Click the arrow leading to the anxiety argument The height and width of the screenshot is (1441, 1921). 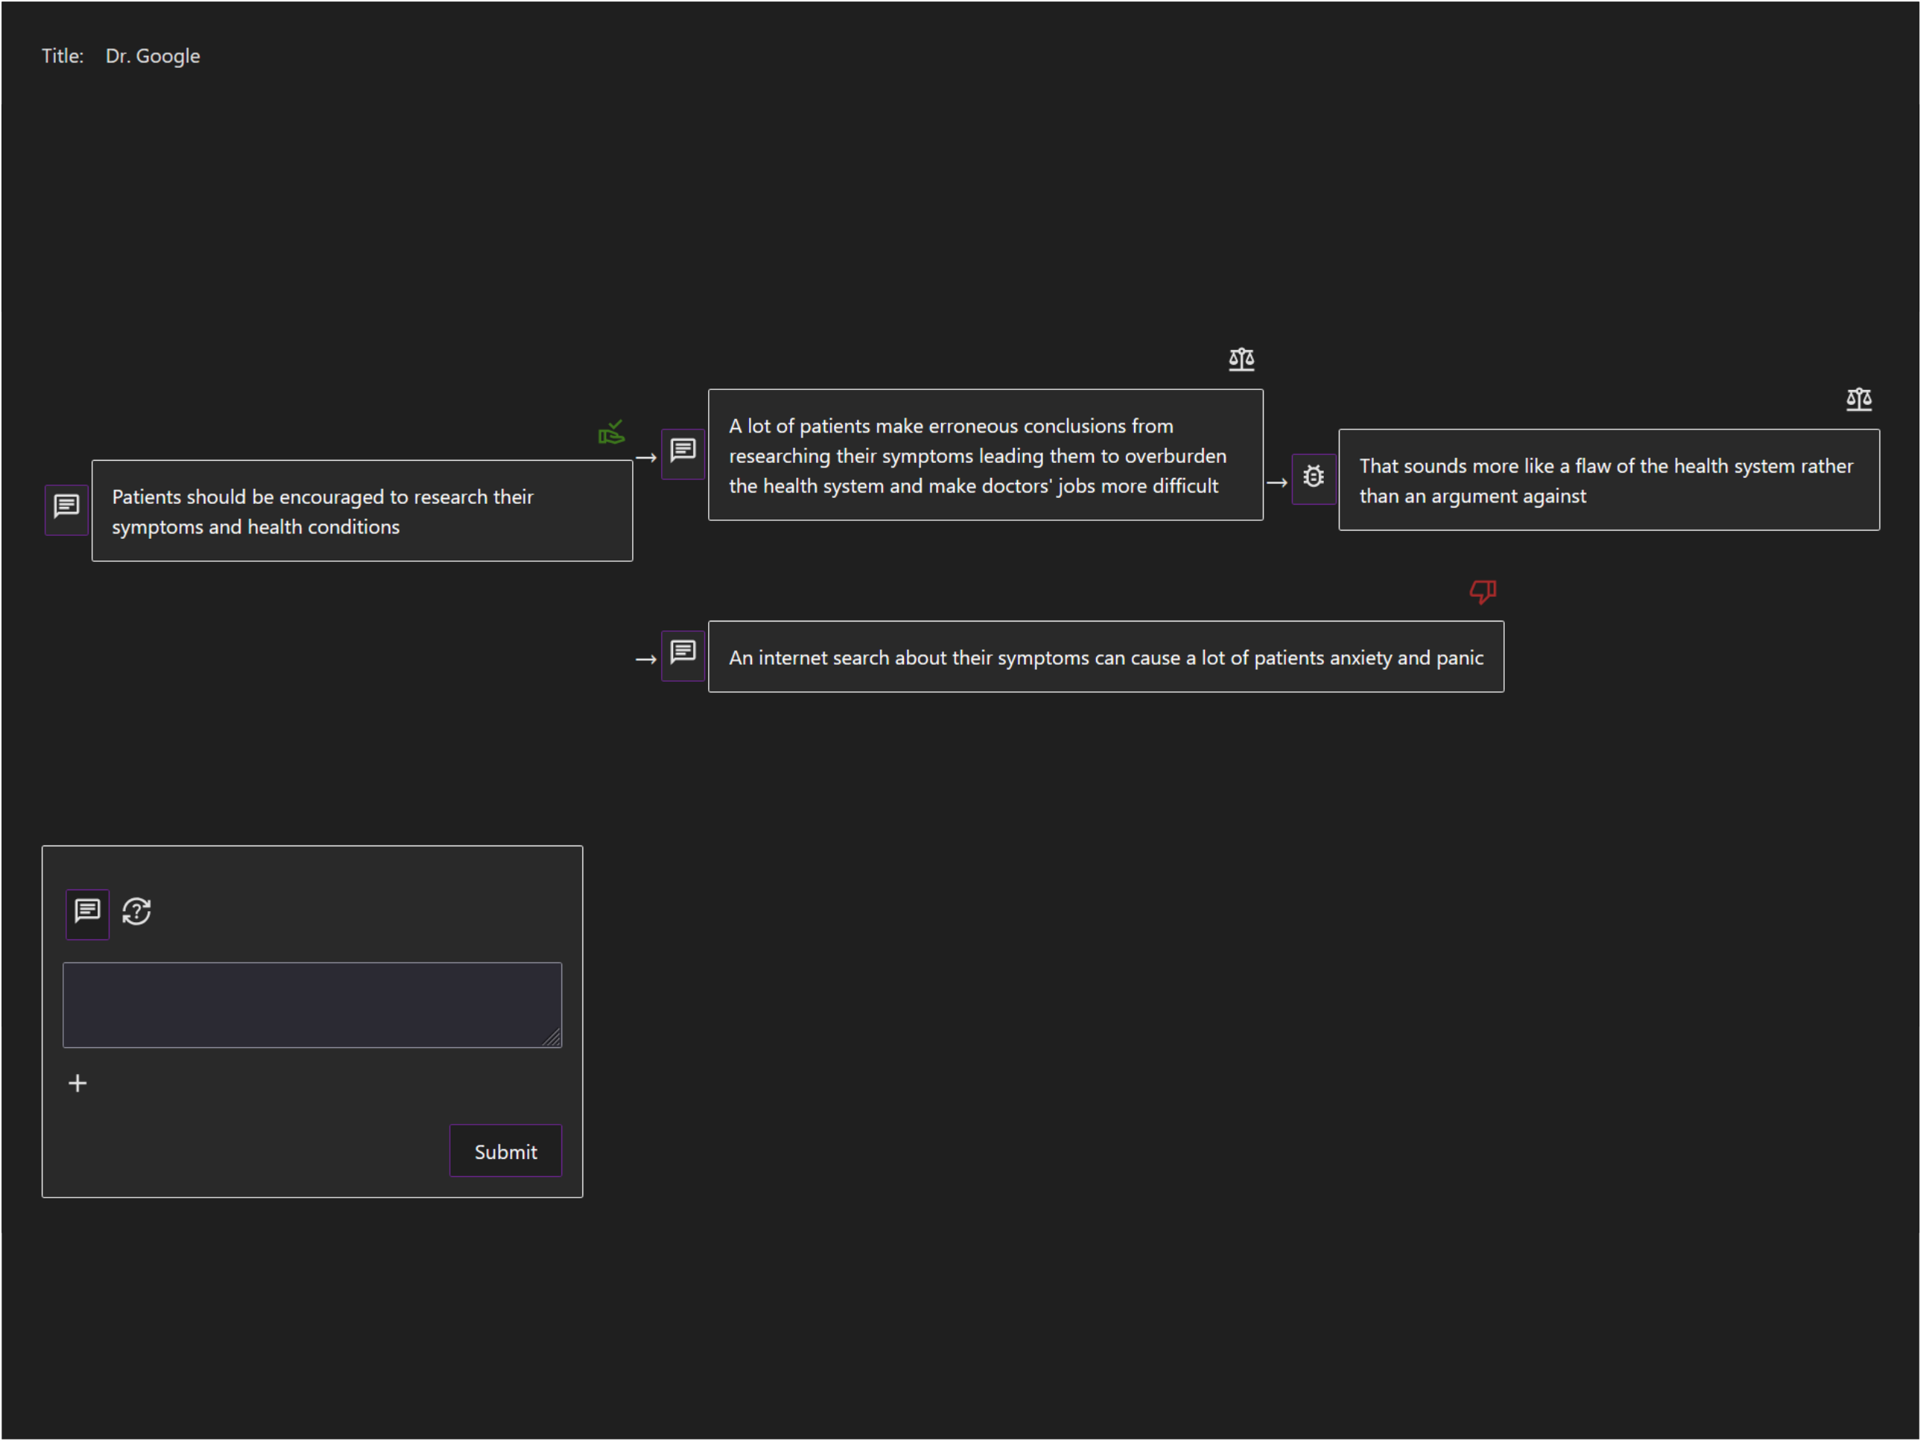point(646,661)
